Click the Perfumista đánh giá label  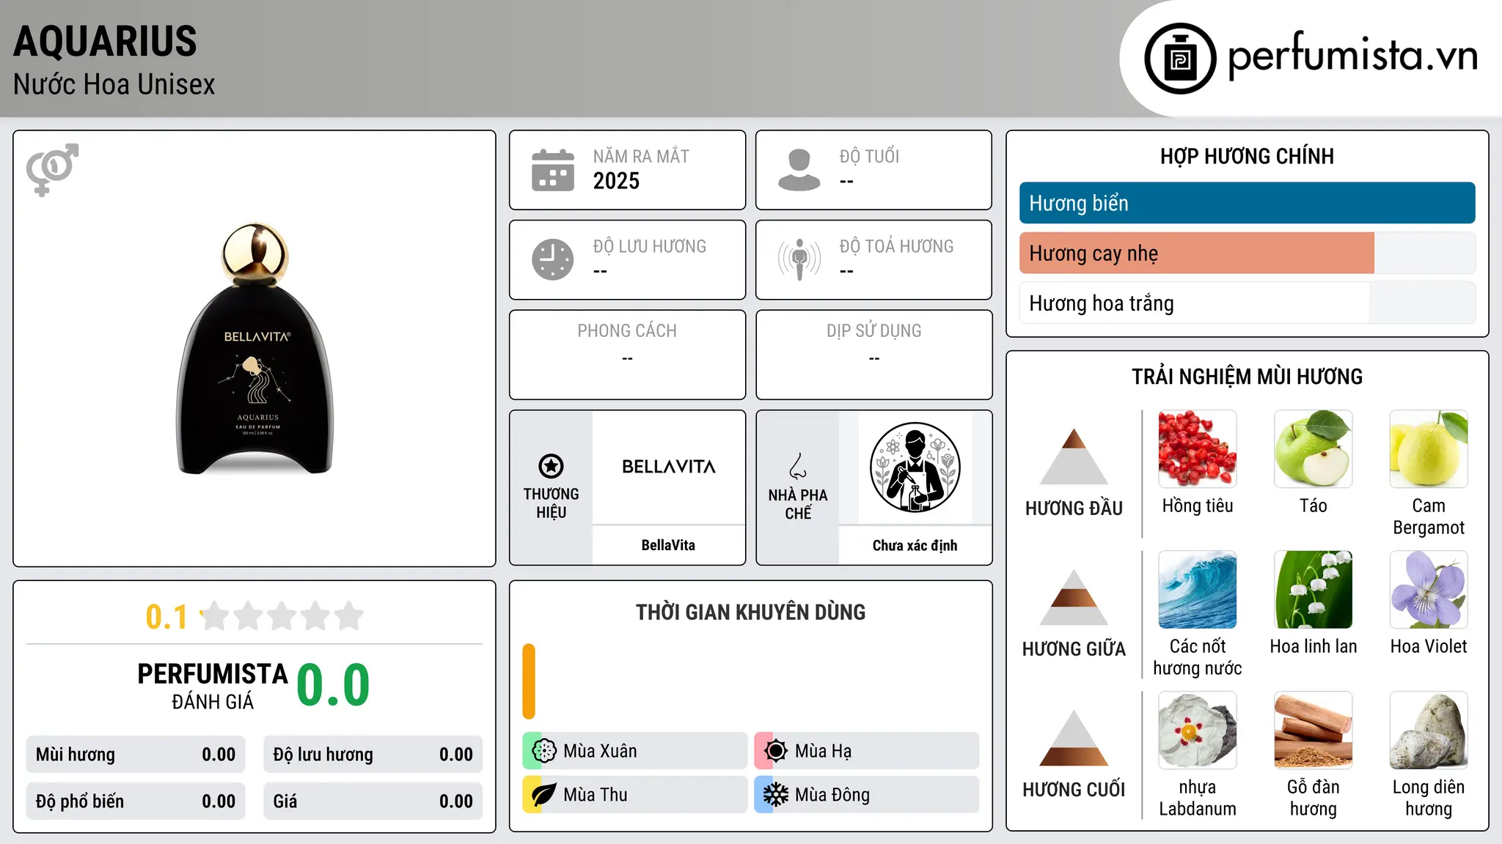213,686
